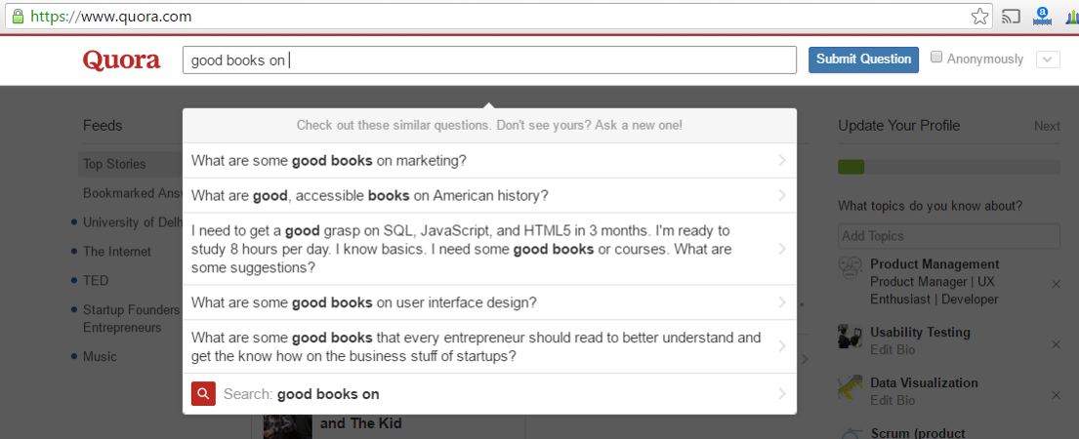Click the profile completion progress bar
The height and width of the screenshot is (439, 1079).
click(949, 167)
